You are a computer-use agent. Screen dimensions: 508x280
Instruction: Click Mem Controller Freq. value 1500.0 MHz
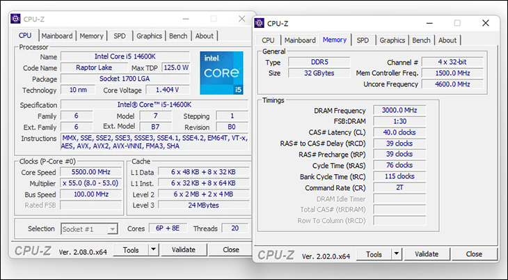pos(452,72)
